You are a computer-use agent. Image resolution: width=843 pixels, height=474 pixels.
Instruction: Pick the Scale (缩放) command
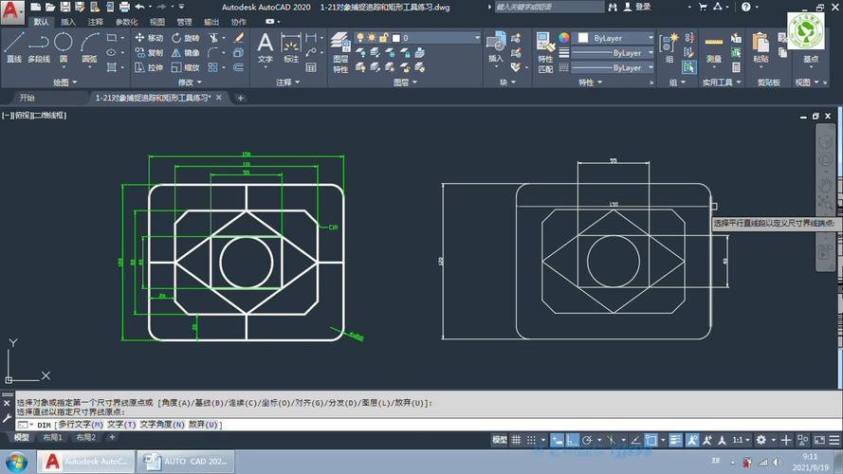tap(186, 67)
